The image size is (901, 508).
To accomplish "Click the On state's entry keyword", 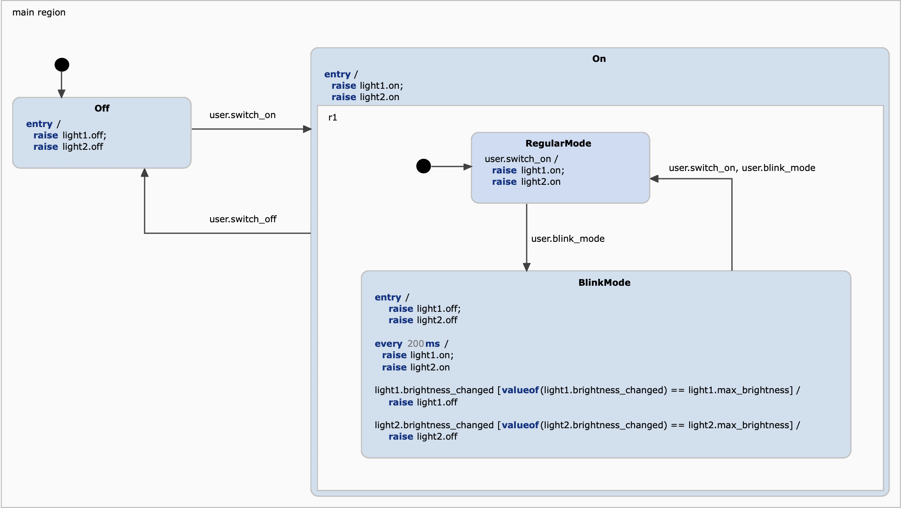I will click(x=337, y=74).
